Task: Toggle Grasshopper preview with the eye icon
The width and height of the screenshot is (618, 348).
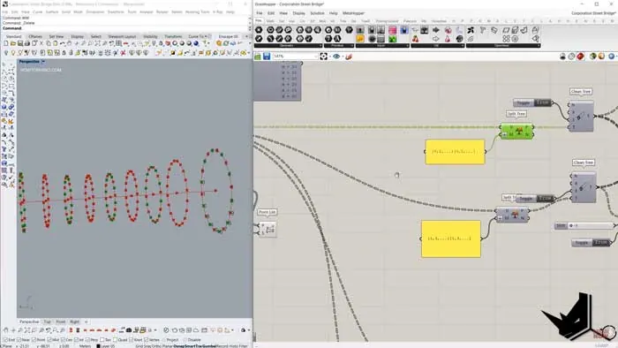Action: coord(336,57)
